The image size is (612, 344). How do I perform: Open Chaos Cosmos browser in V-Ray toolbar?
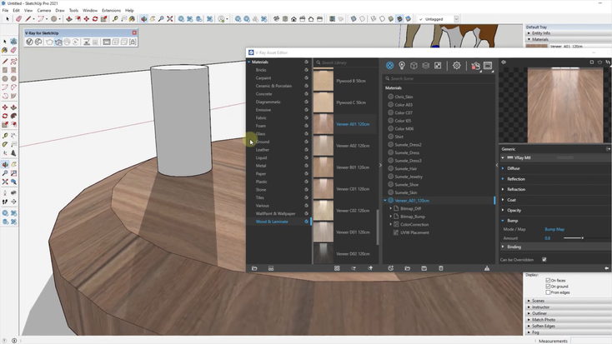click(38, 42)
